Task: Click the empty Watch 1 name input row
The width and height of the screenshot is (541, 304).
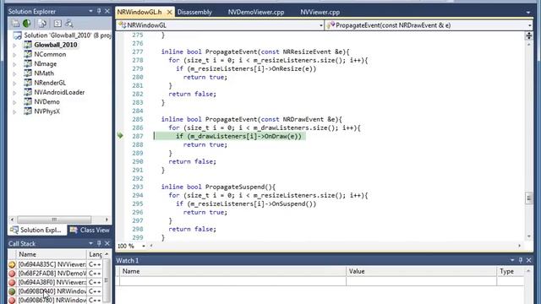Action: (x=233, y=281)
